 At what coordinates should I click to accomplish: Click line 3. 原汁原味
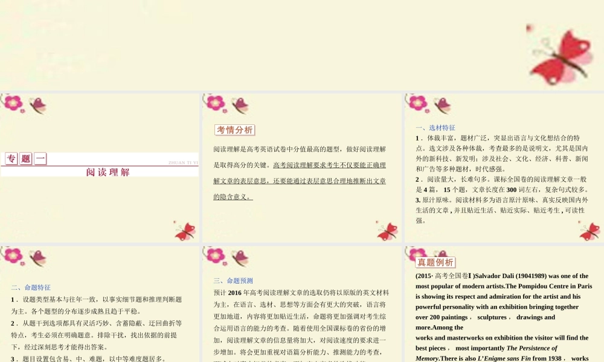[502, 200]
